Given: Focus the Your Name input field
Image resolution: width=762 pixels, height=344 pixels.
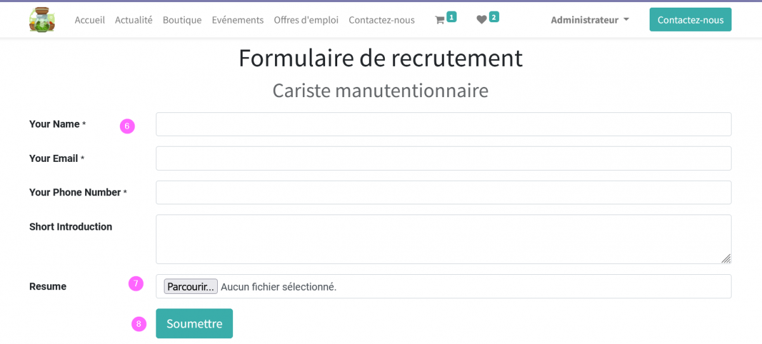Looking at the screenshot, I should point(443,124).
